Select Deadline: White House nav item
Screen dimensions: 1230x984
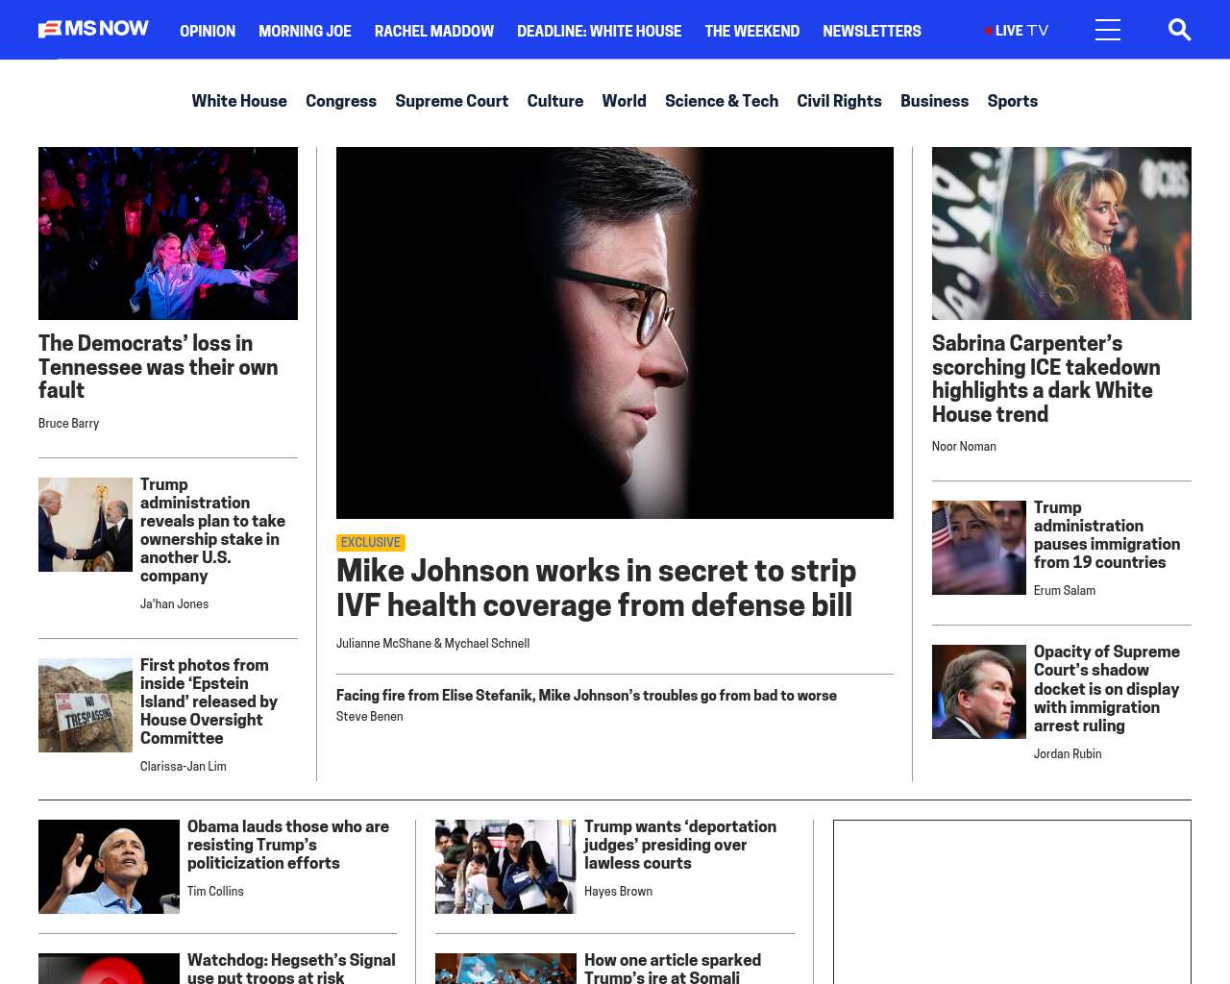tap(599, 31)
